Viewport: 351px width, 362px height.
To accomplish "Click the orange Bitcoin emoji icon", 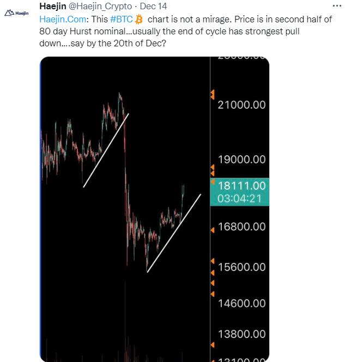I will (138, 20).
